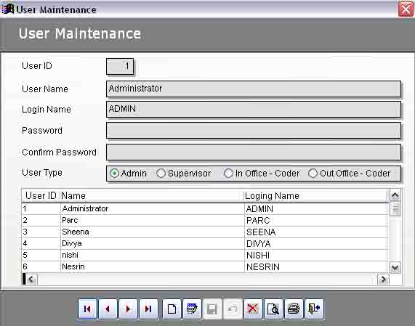Screen dimensions: 415x326
Task: Delete user with red X icon
Action: [x=253, y=309]
